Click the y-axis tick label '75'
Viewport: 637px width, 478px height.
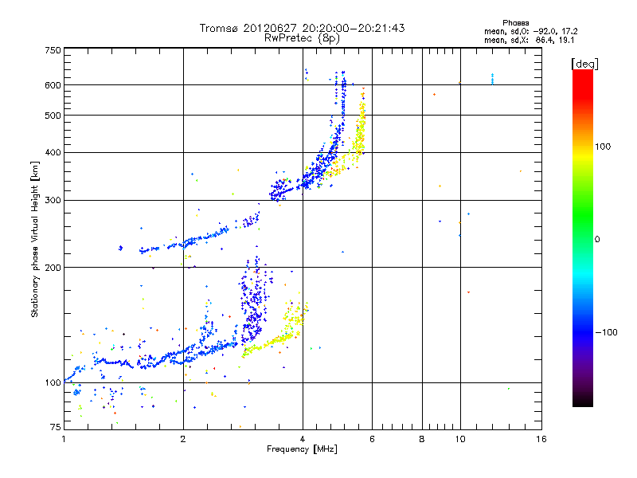point(56,427)
